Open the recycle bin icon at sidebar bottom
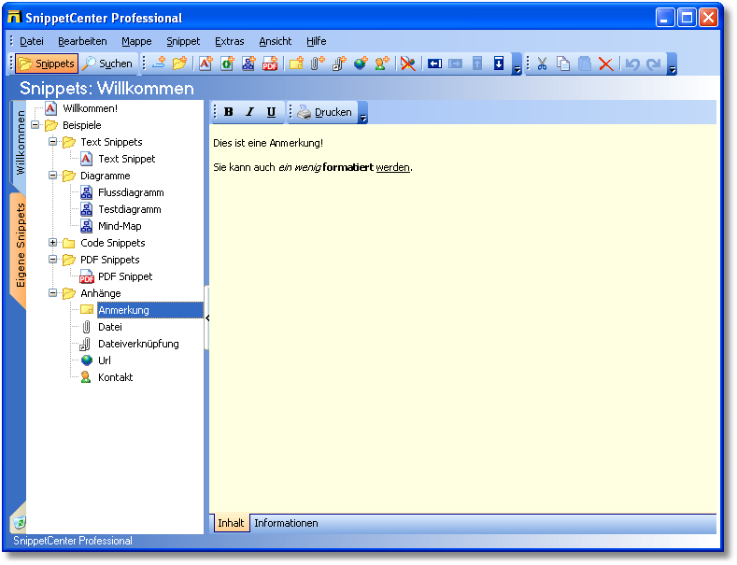737x565 pixels. 20,522
